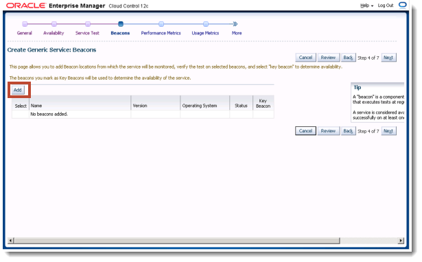422x262 pixels.
Task: Click the scrollbar right arrow
Action: click(x=401, y=241)
